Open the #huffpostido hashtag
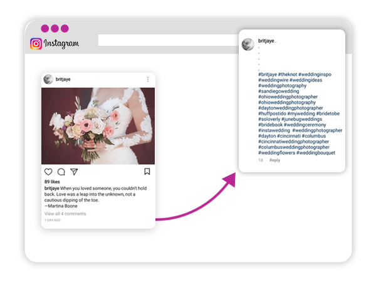 [x=272, y=113]
